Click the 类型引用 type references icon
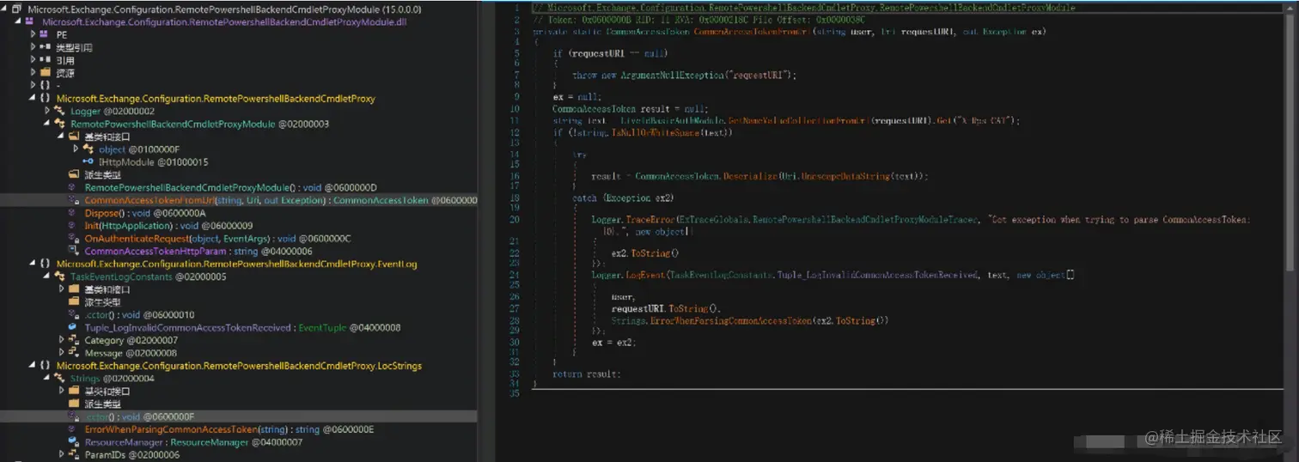The width and height of the screenshot is (1299, 462). 46,47
